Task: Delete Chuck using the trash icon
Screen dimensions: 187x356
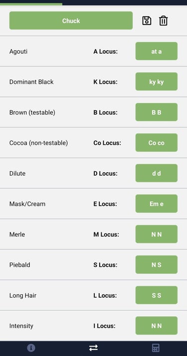Action: [x=164, y=20]
